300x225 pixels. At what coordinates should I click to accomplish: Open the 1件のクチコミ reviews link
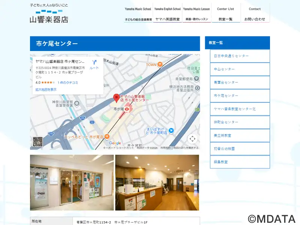[x=68, y=82]
